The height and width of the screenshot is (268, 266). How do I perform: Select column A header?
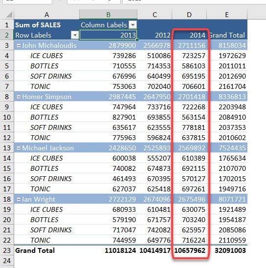46,15
